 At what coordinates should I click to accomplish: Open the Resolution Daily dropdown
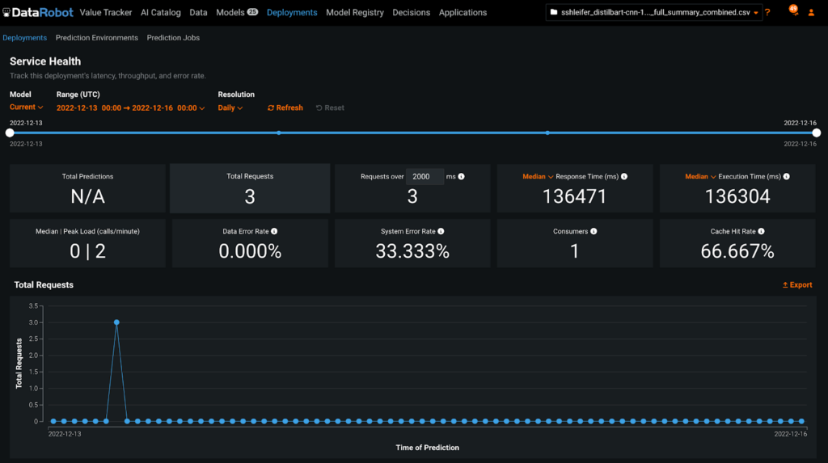pos(230,107)
